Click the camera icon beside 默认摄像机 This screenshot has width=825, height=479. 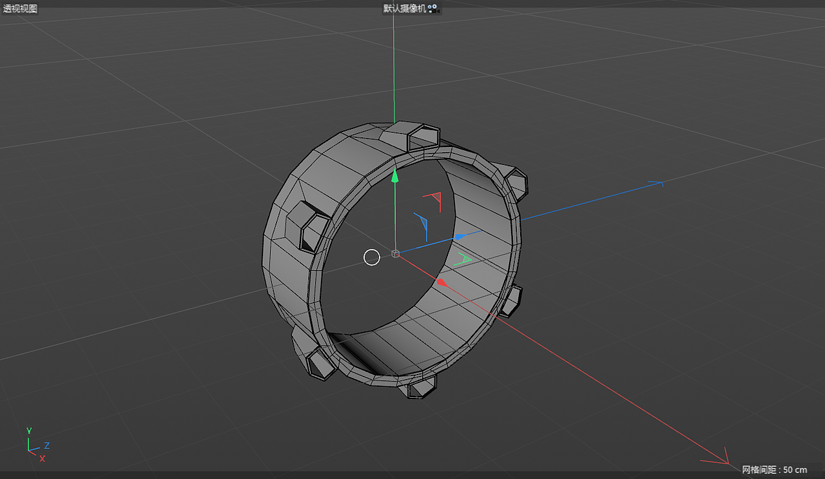pos(432,8)
